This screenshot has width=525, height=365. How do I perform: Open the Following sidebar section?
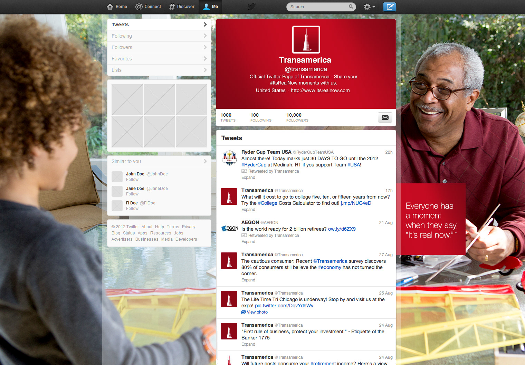point(159,36)
